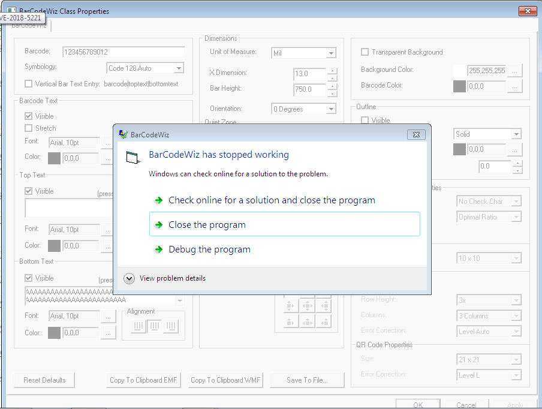Viewport: 542px width, 409px height.
Task: Open Level Auto error correction dropdown
Action: tap(516, 332)
